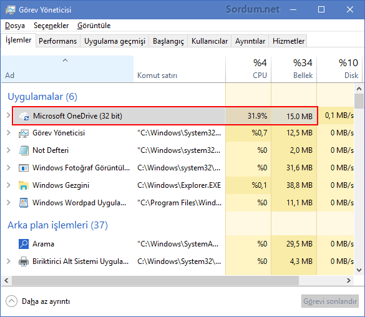Viewport: 365px width, 317px height.
Task: Expand the Görev Yöneticisi process row
Action: [9, 133]
